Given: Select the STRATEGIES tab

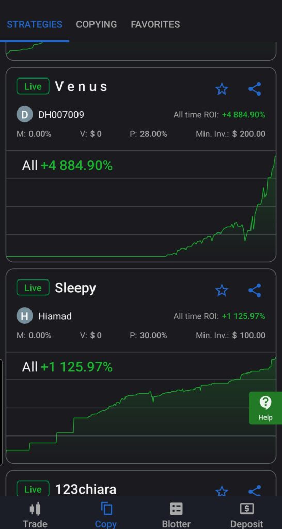Looking at the screenshot, I should tap(35, 24).
